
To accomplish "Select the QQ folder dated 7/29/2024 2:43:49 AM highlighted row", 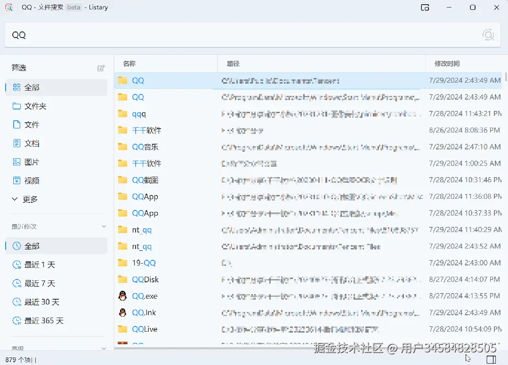I will click(x=308, y=80).
